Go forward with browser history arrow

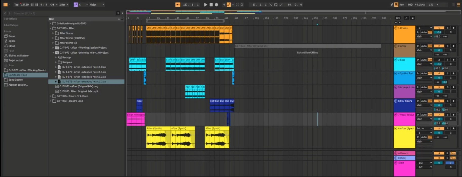[x=10, y=13]
